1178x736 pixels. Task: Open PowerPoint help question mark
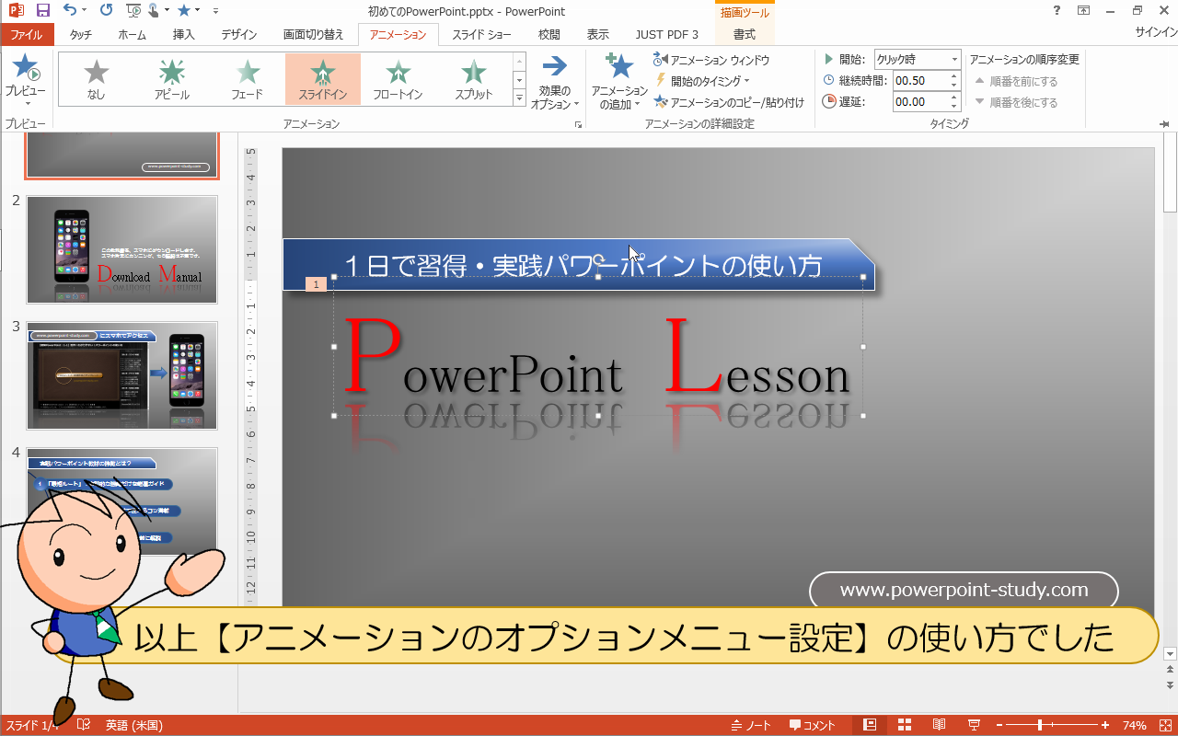1055,11
